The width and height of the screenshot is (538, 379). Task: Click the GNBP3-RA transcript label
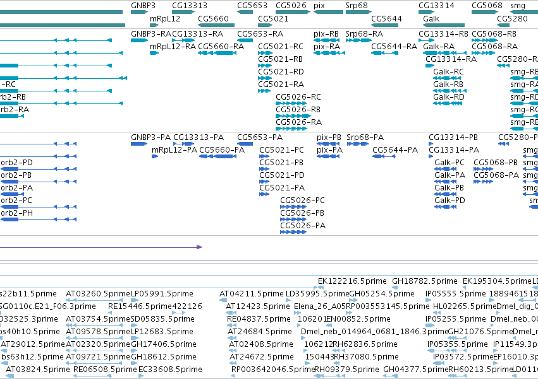coord(151,34)
